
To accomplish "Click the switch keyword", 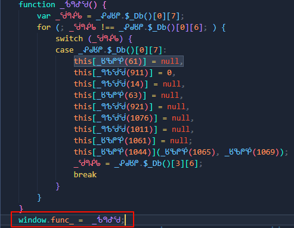I will [69, 39].
